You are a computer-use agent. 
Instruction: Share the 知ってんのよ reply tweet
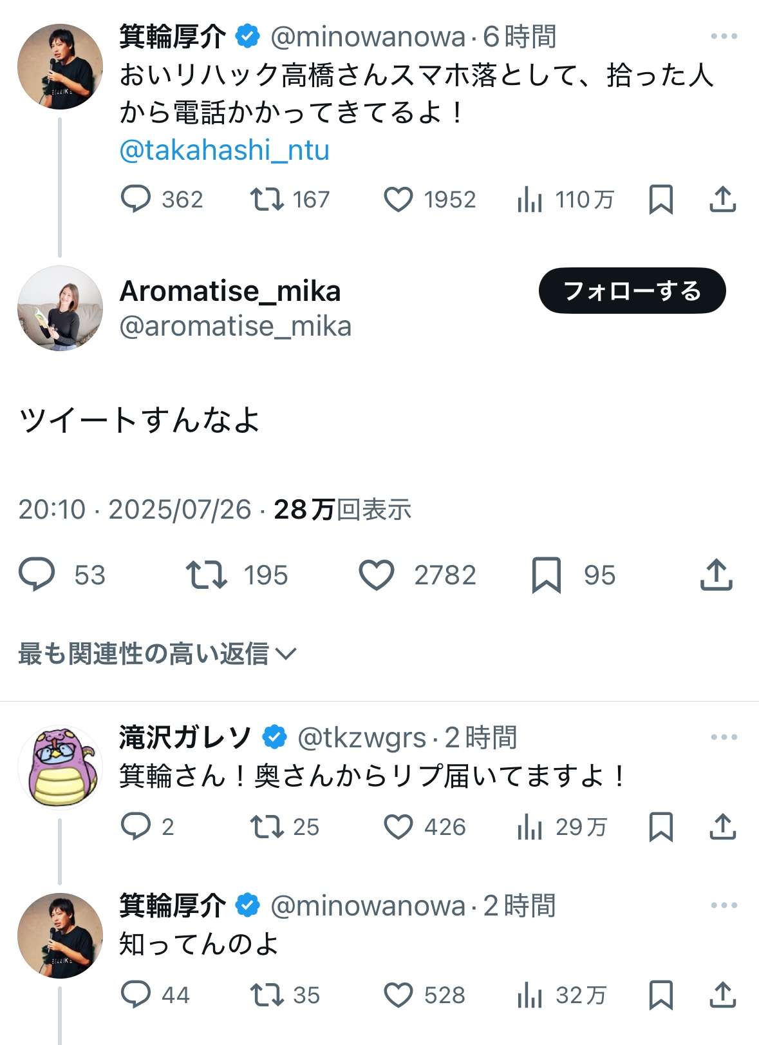pos(722,995)
